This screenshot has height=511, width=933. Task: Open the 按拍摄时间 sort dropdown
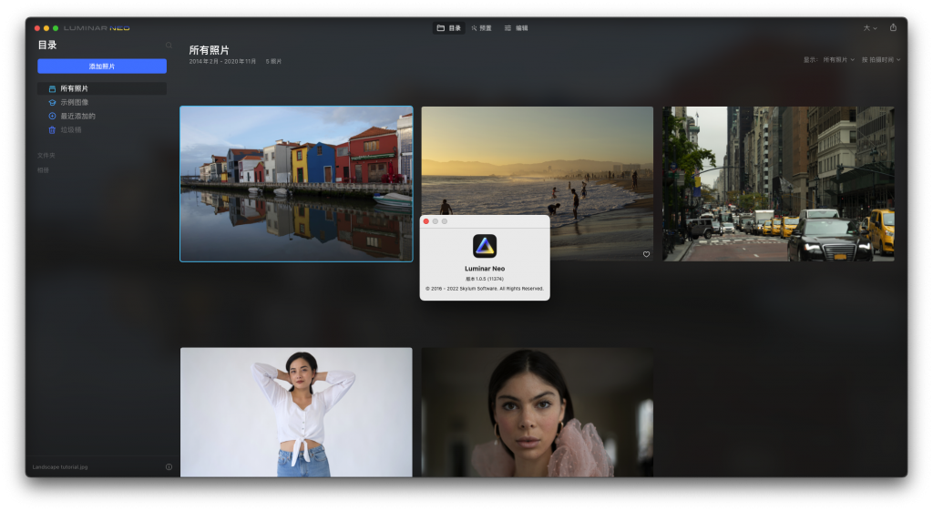click(x=881, y=59)
